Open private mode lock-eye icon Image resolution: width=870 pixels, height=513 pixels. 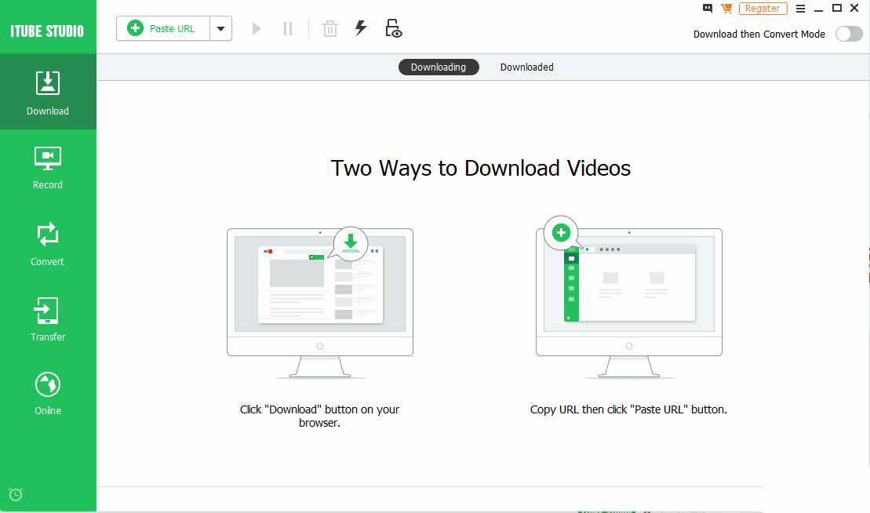coord(393,28)
